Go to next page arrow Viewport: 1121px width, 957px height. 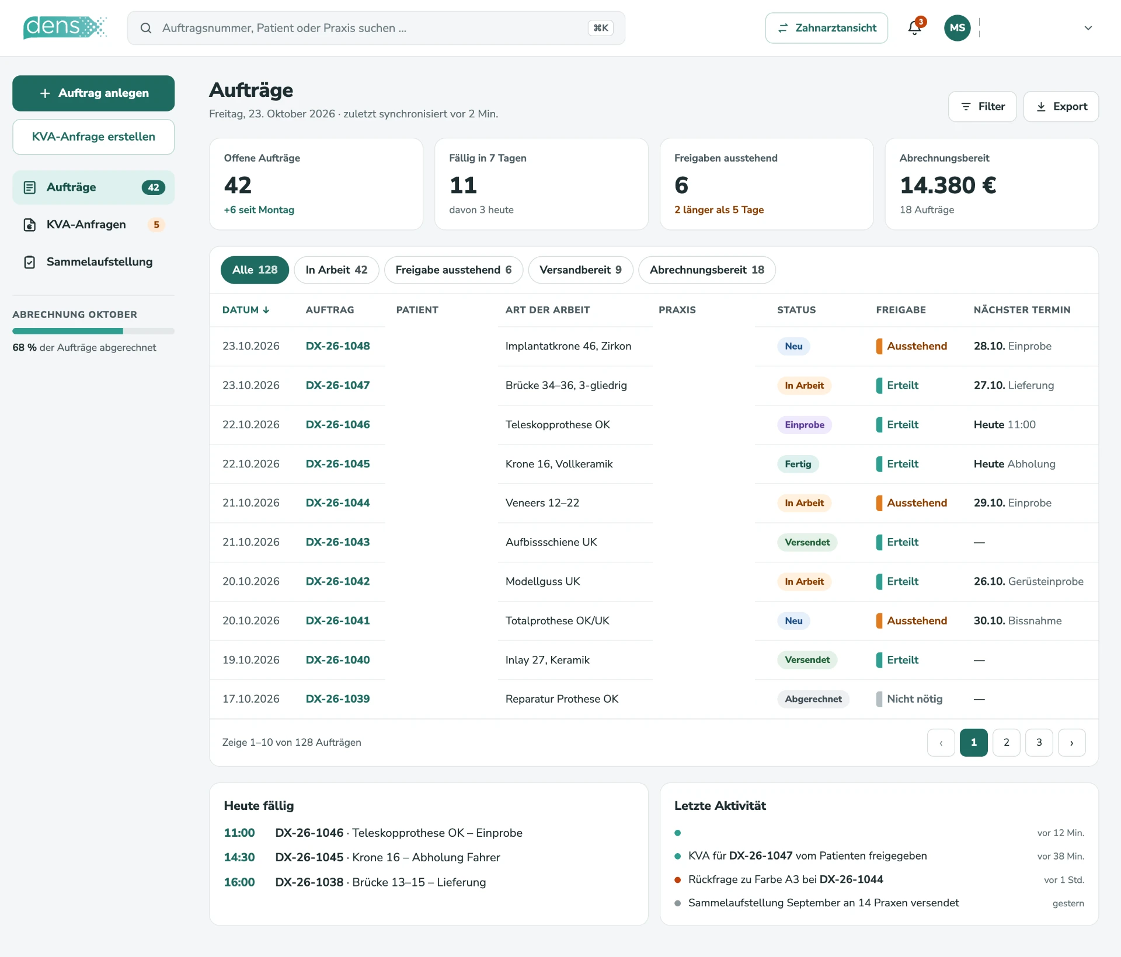coord(1071,743)
